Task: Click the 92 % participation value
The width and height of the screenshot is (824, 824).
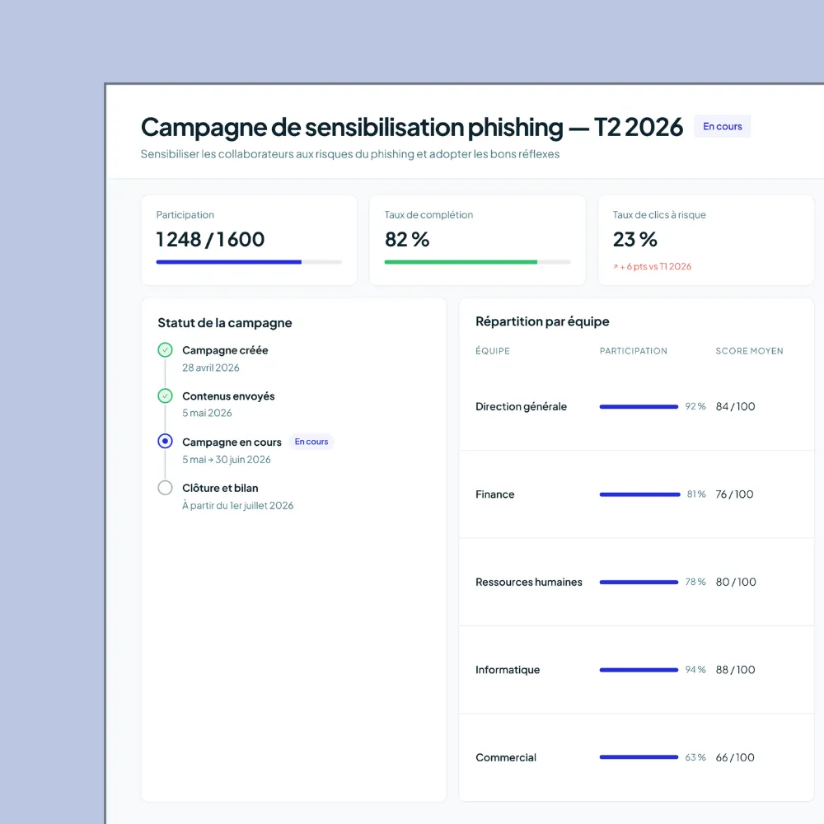Action: pos(695,407)
